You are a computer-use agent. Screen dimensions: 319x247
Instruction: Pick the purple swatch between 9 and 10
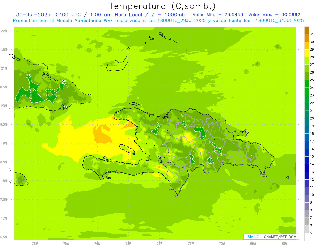pos(307,199)
